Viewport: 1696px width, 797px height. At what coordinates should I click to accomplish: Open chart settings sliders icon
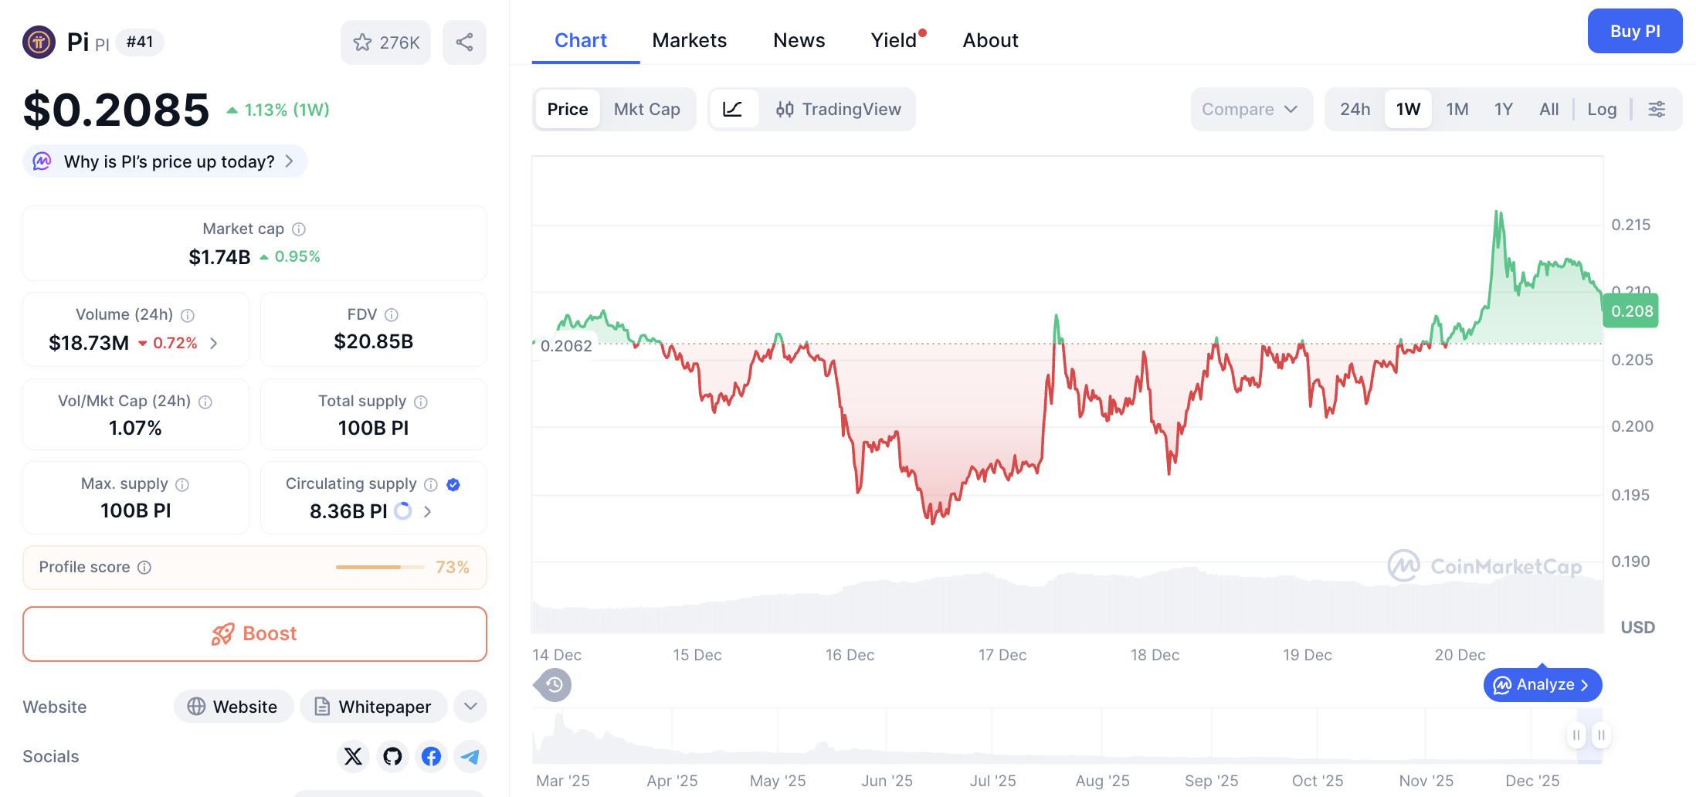(x=1657, y=109)
